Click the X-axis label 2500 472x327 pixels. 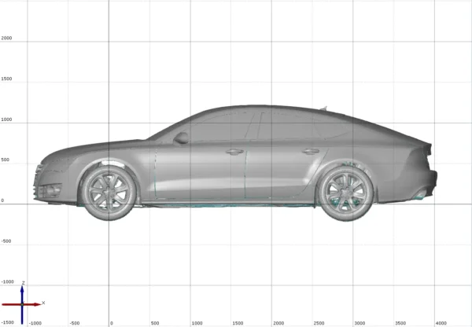coord(319,323)
